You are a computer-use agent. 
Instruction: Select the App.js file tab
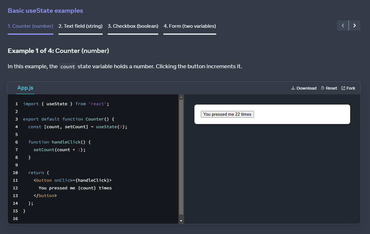(25, 88)
